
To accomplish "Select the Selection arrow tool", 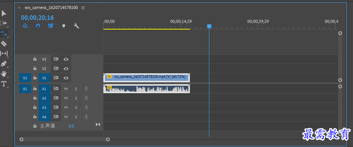I will tap(4, 13).
